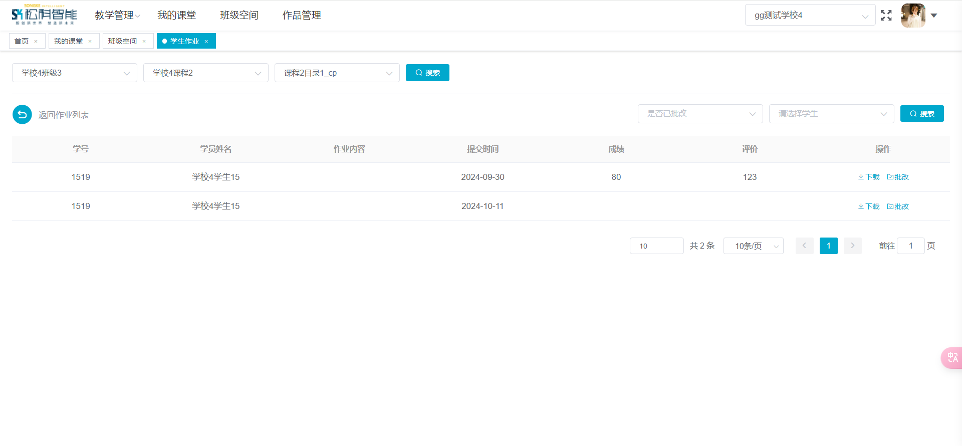Close the 学生作业 tab
The width and height of the screenshot is (962, 446).
(206, 42)
